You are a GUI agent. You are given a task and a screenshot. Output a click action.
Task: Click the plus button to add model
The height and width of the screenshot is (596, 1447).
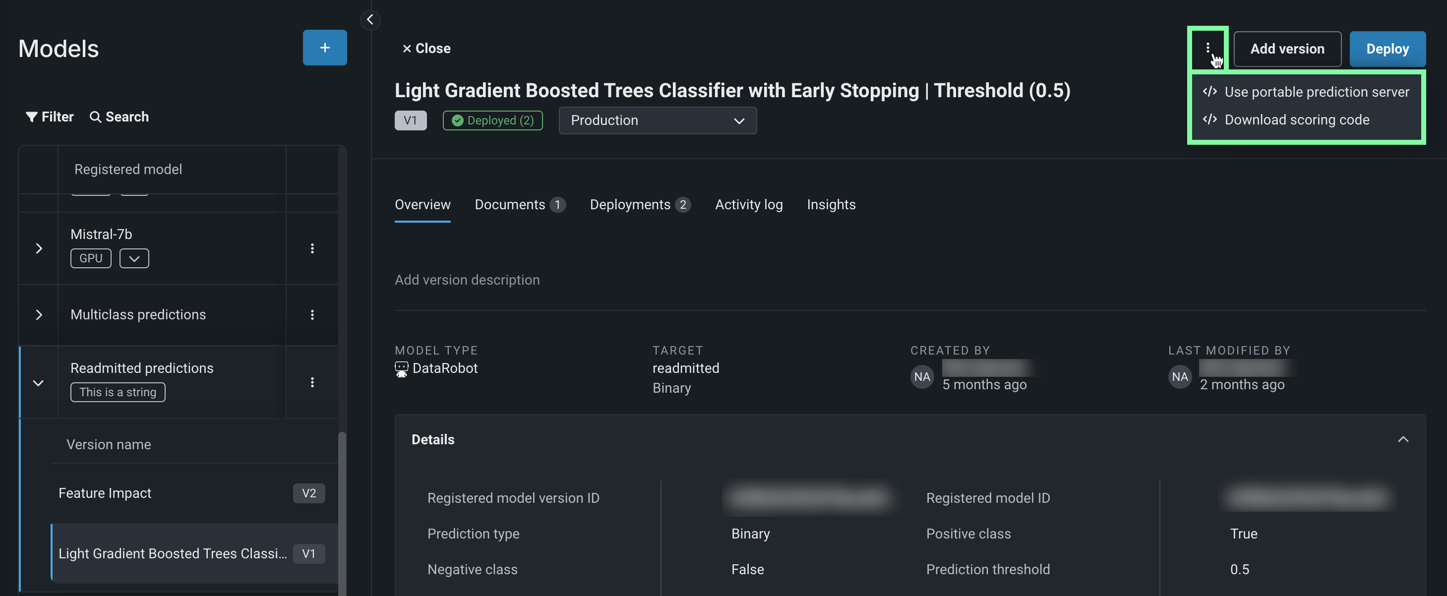coord(324,48)
